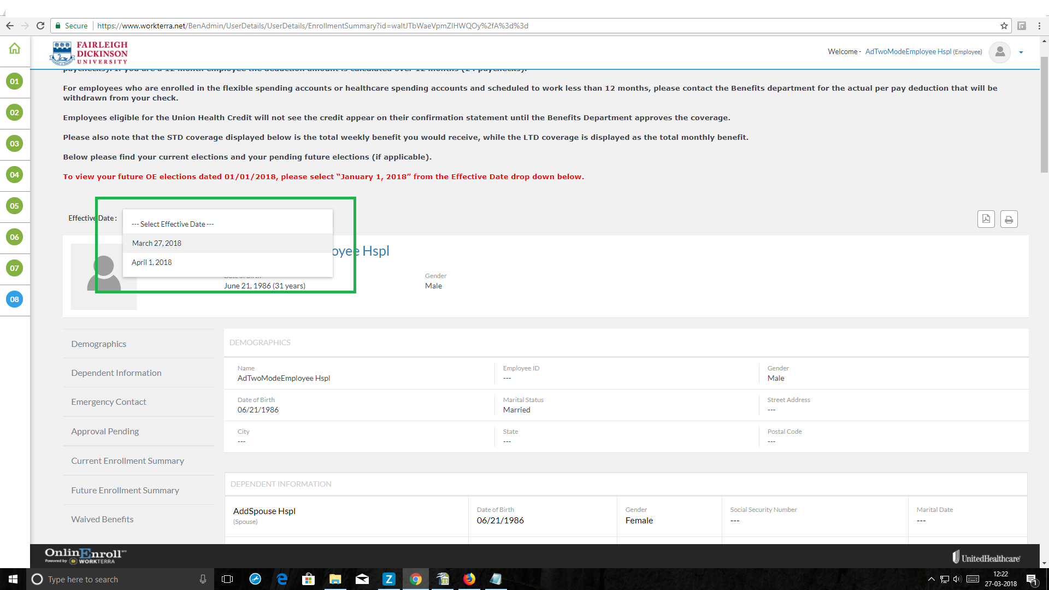Image resolution: width=1049 pixels, height=590 pixels.
Task: Open Approval Pending section
Action: tap(138, 431)
